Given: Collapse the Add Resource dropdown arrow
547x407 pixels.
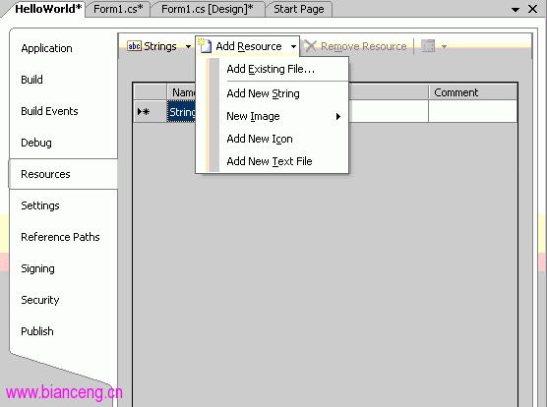Looking at the screenshot, I should point(293,46).
